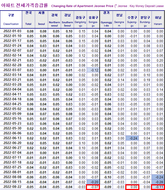Select the -0.07 Bundang-gu value for 2022-08-08
The width and height of the screenshot is (165, 190).
[x=146, y=177]
